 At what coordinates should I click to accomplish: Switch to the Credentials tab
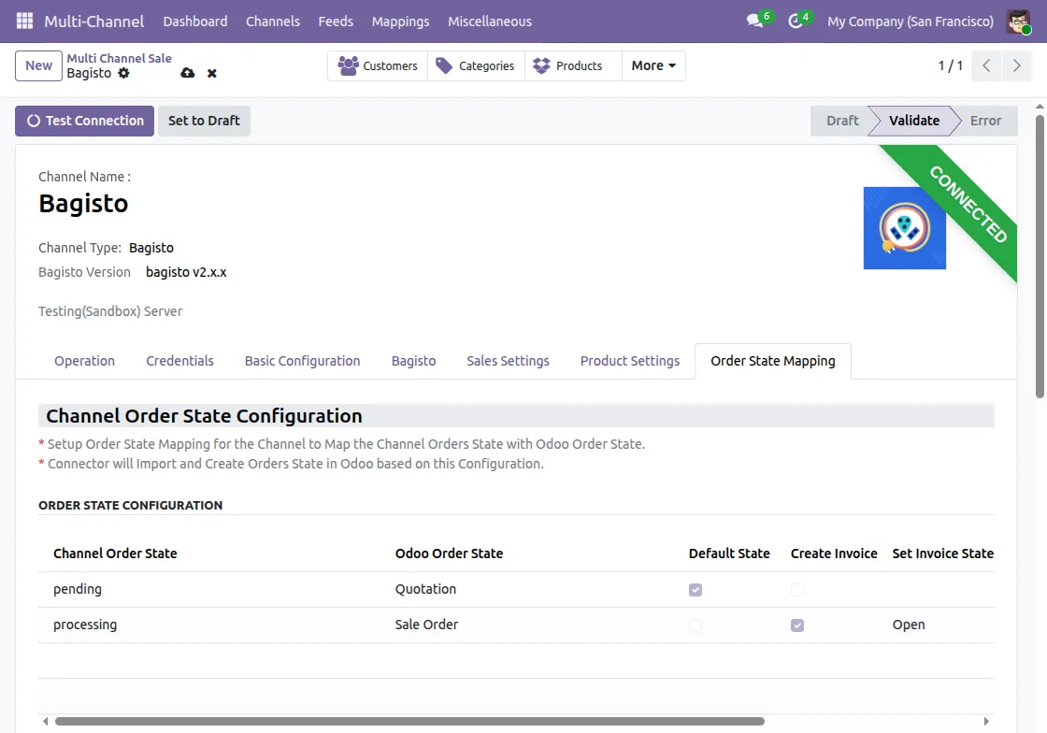tap(179, 361)
